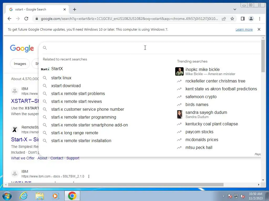Open trending search paycom stocks

(199, 132)
